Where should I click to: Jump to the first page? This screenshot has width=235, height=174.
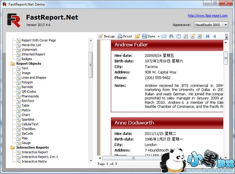point(208,36)
